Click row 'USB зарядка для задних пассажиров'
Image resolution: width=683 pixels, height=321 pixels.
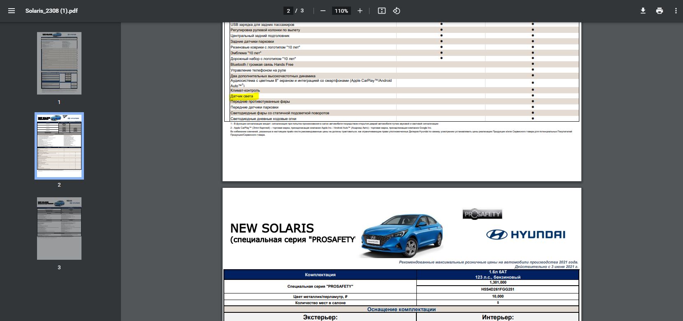(404, 25)
